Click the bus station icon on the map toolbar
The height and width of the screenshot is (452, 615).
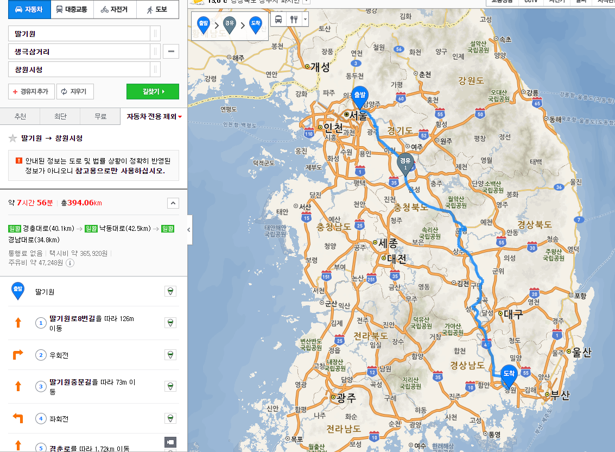(x=278, y=20)
